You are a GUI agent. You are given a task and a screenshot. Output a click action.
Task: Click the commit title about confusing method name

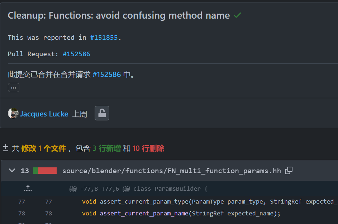point(119,15)
